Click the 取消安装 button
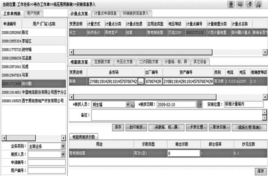This screenshot has width=268, height=176. (220, 127)
